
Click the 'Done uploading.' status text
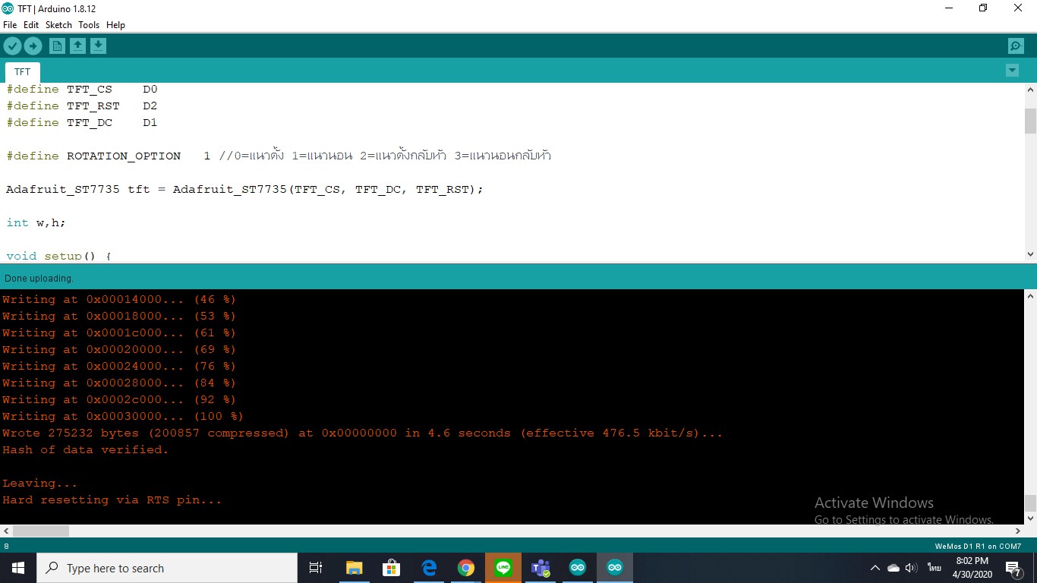click(39, 279)
